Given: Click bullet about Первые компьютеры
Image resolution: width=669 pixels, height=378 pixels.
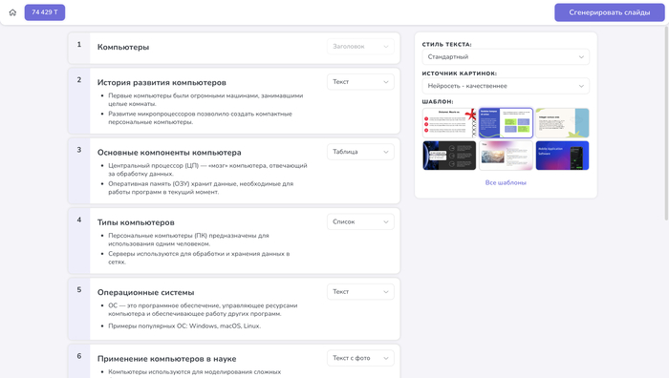Looking at the screenshot, I should click(205, 99).
